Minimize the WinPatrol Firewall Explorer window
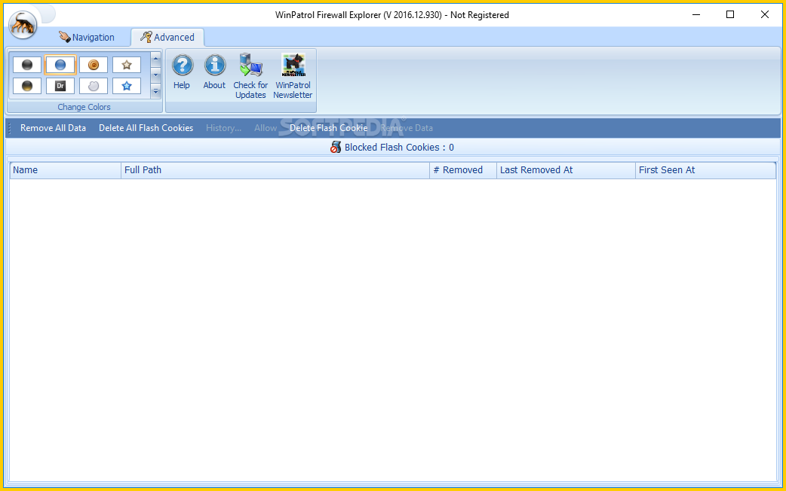This screenshot has height=491, width=786. (x=696, y=14)
